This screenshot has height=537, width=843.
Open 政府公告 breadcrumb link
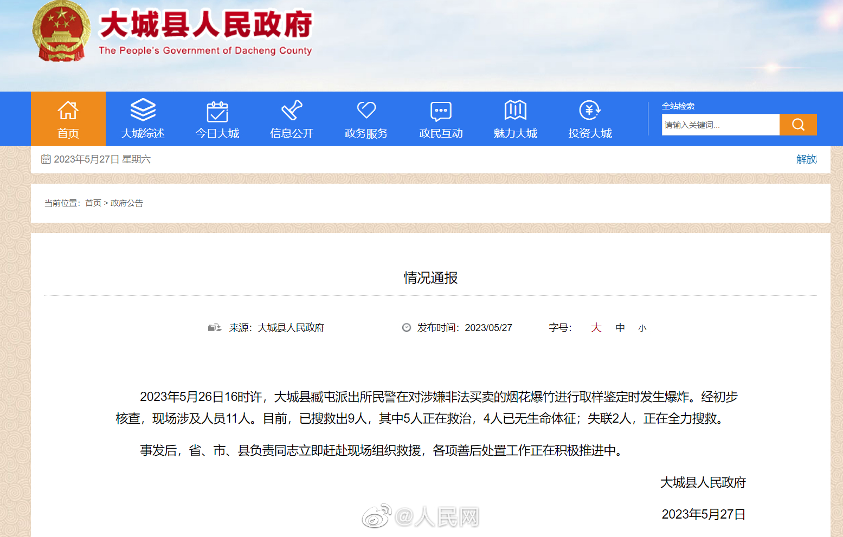(x=127, y=203)
